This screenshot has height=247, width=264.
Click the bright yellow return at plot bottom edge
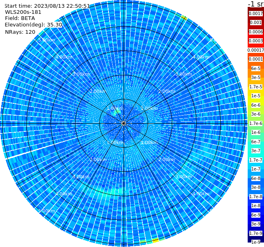pos(155,240)
